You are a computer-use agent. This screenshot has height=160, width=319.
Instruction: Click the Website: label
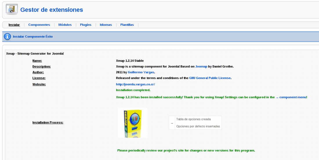pyautogui.click(x=39, y=85)
